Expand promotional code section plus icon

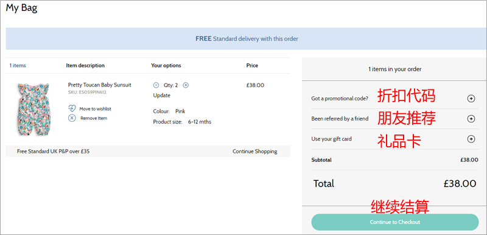point(471,99)
